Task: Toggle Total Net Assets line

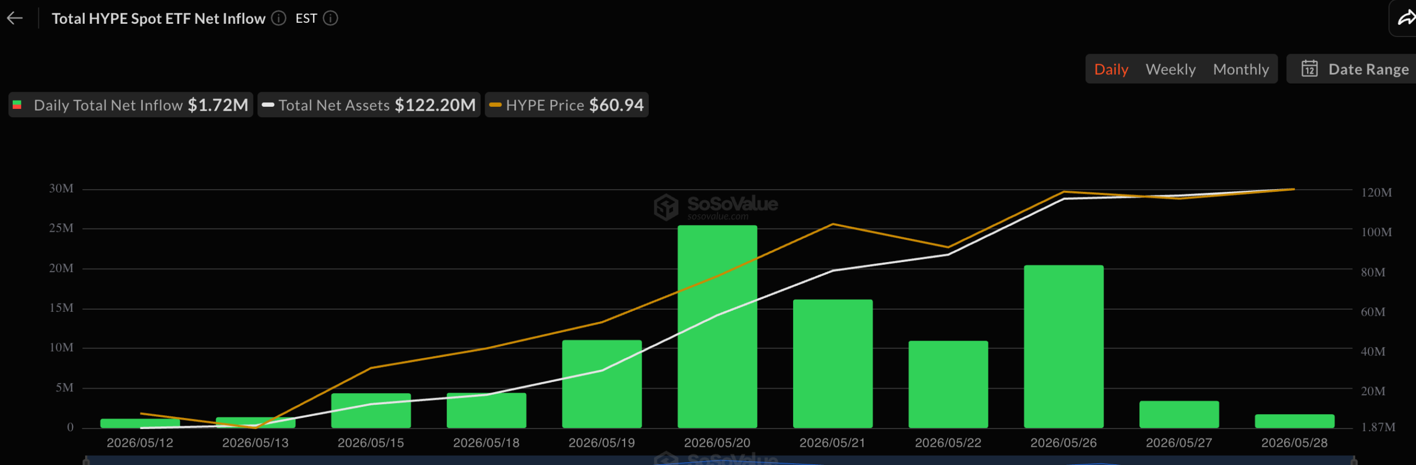Action: (369, 105)
